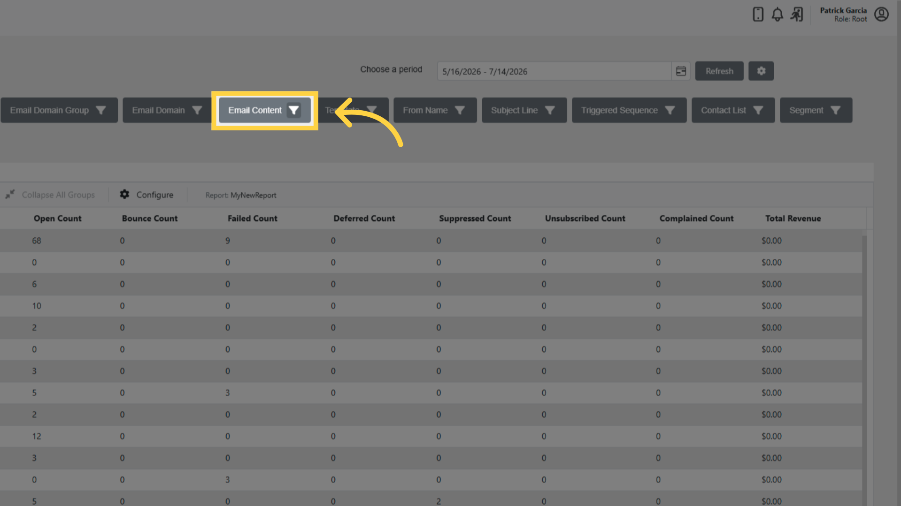Click the funnel icon on Email Domain Group
The height and width of the screenshot is (506, 901).
(x=100, y=110)
